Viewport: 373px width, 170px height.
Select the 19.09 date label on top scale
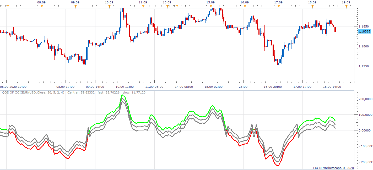click(346, 2)
